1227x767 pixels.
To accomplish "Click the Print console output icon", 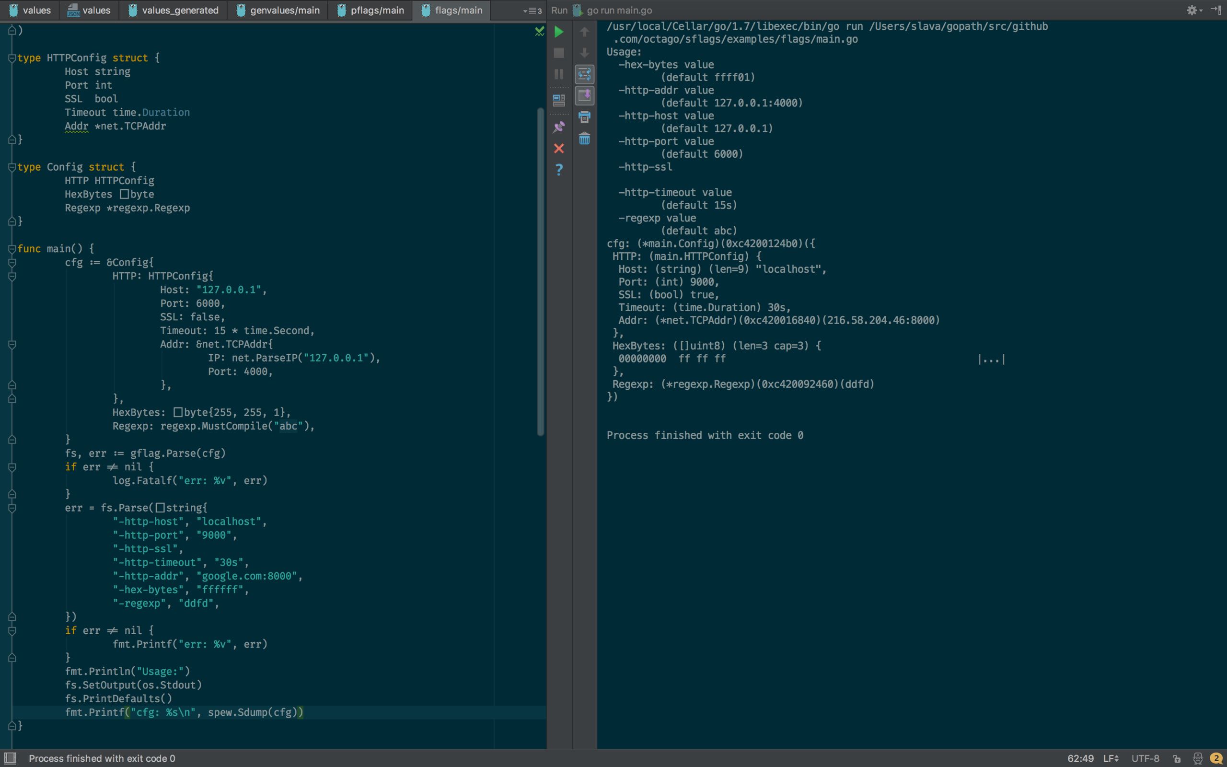I will click(584, 116).
